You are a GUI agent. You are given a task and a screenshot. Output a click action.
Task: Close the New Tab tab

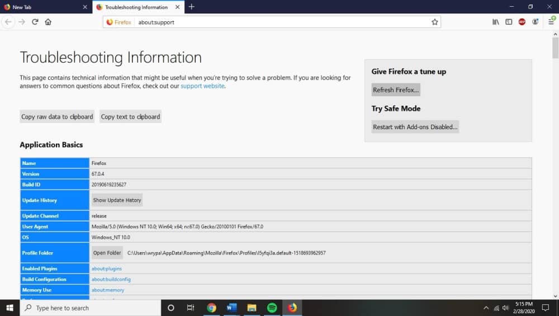coord(85,7)
